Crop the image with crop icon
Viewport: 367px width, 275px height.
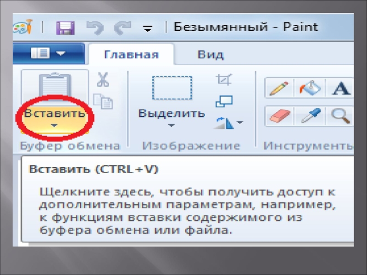(x=224, y=79)
